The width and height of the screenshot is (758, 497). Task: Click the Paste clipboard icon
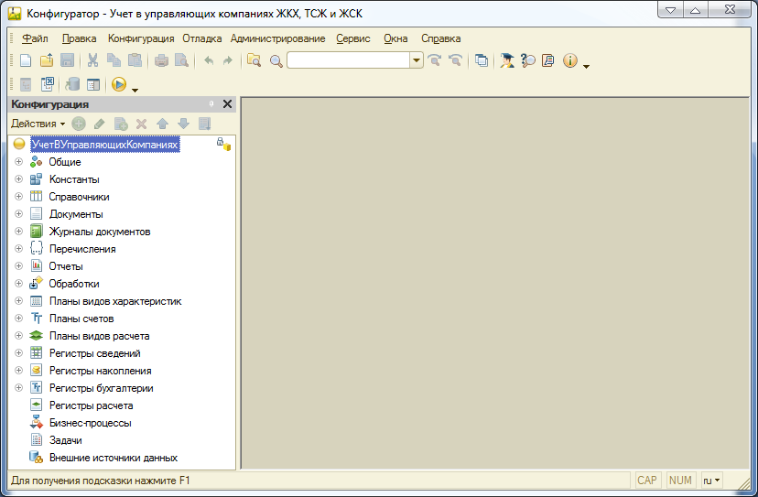click(x=135, y=60)
